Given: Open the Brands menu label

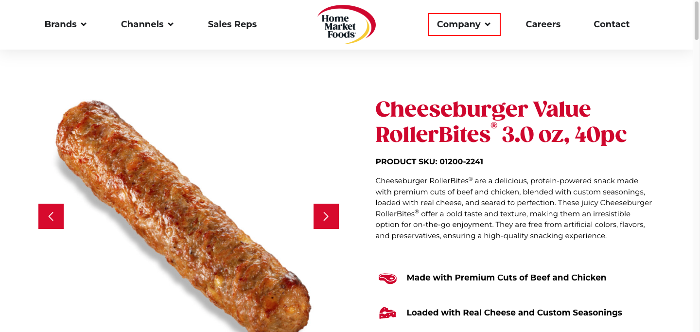Looking at the screenshot, I should [60, 24].
